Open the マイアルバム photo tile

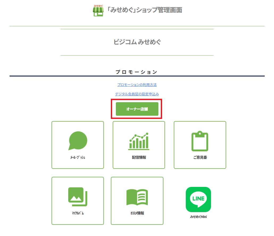[x=78, y=201]
